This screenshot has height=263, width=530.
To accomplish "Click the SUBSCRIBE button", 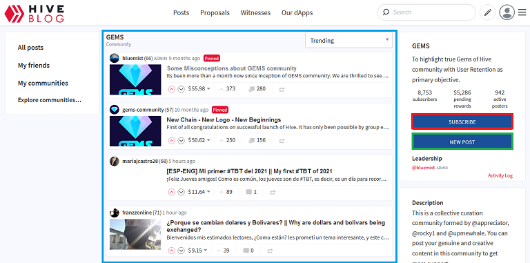I will (x=462, y=121).
